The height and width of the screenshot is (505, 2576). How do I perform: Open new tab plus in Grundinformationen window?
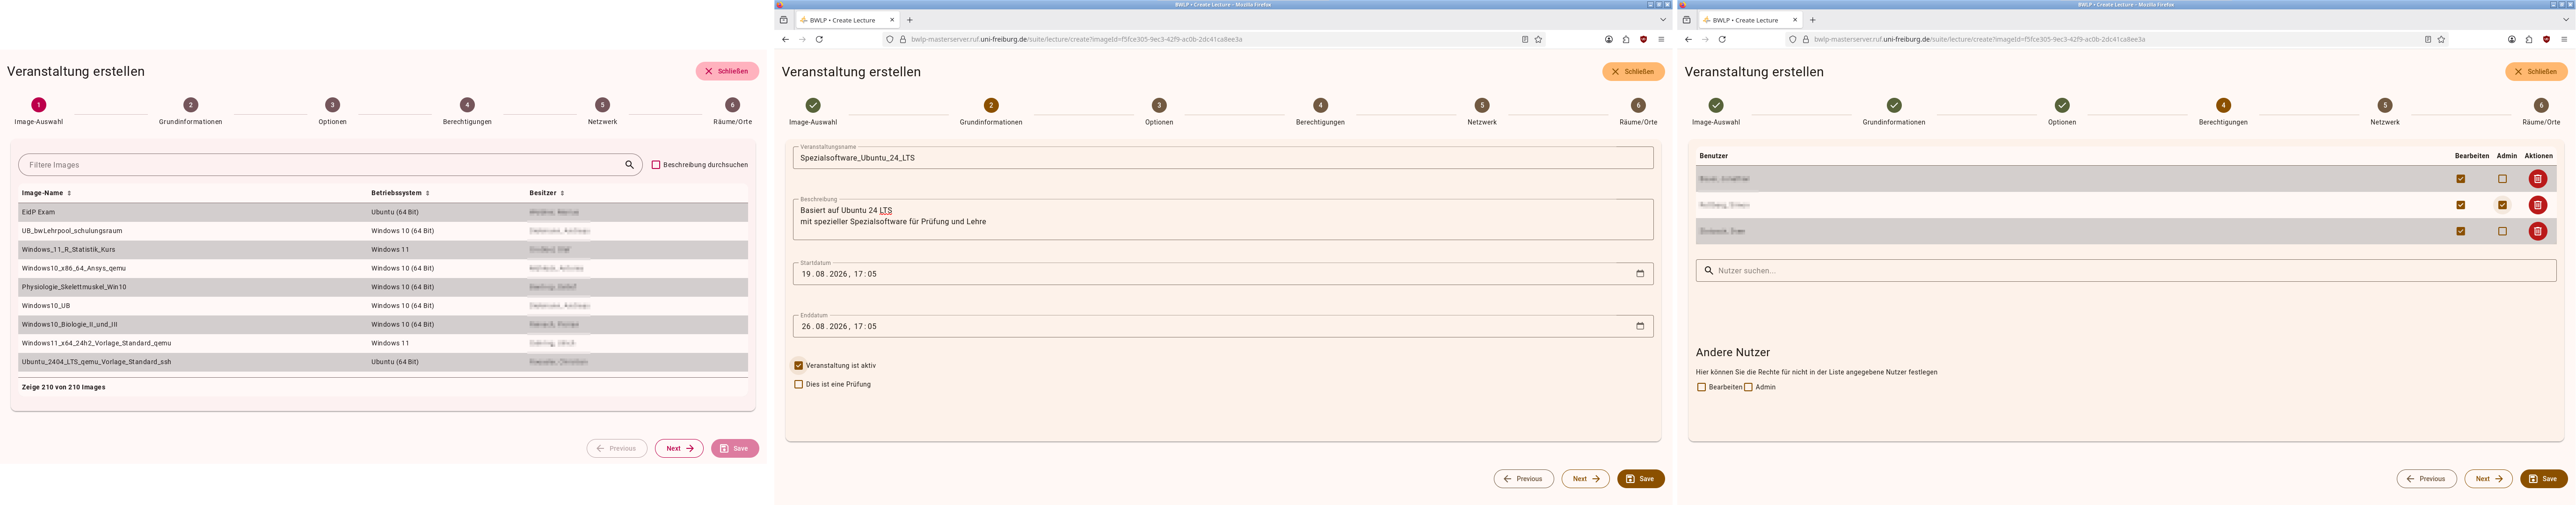[x=909, y=20]
